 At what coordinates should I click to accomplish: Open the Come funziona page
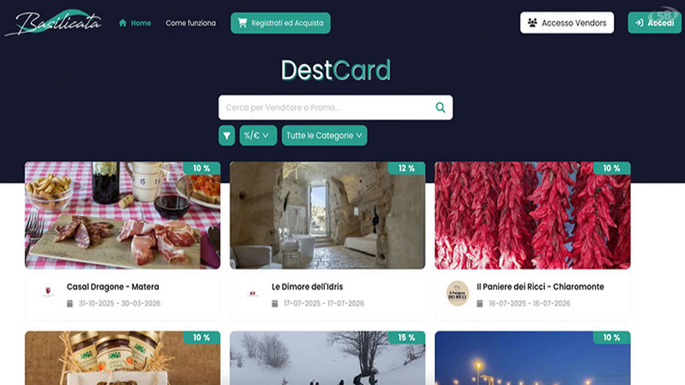pyautogui.click(x=191, y=23)
